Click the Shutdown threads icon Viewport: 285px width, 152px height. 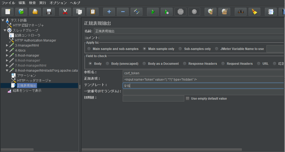194,12
